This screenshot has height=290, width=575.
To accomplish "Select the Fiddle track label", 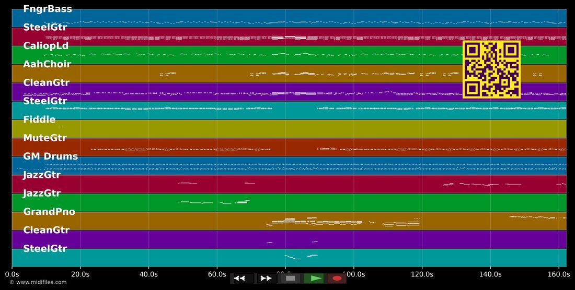I will (x=39, y=119).
